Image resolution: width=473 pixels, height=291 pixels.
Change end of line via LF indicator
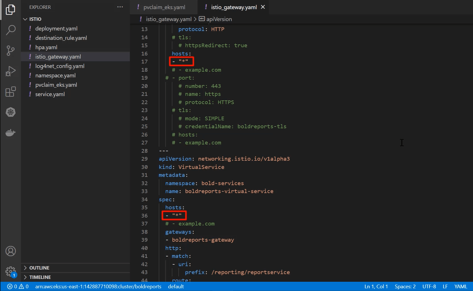tap(445, 286)
